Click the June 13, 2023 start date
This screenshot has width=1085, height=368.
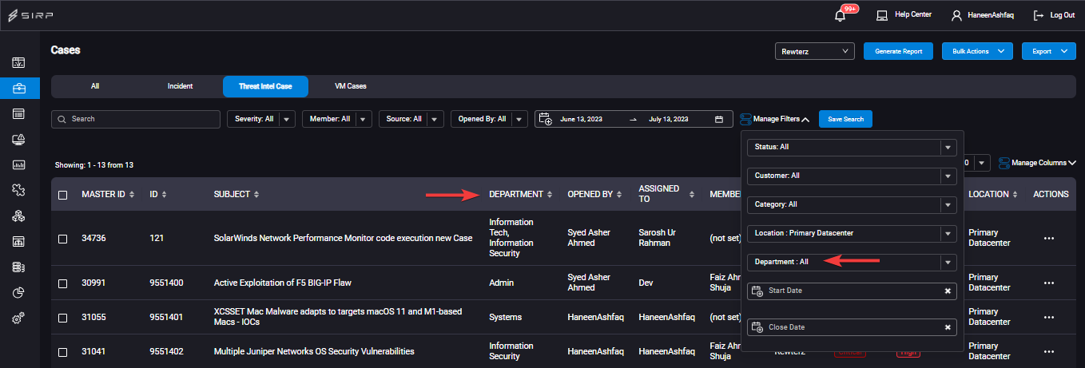581,119
